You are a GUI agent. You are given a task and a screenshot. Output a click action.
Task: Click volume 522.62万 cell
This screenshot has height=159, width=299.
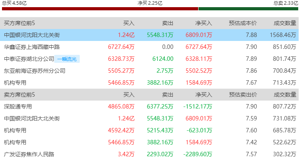(x=285, y=142)
